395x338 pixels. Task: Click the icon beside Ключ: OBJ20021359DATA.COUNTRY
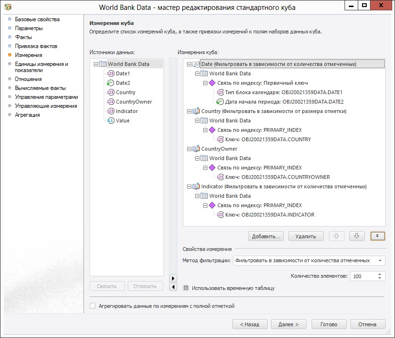click(x=220, y=139)
